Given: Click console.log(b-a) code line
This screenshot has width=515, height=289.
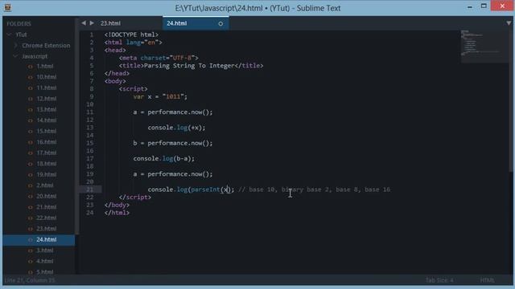Looking at the screenshot, I should pyautogui.click(x=164, y=159).
